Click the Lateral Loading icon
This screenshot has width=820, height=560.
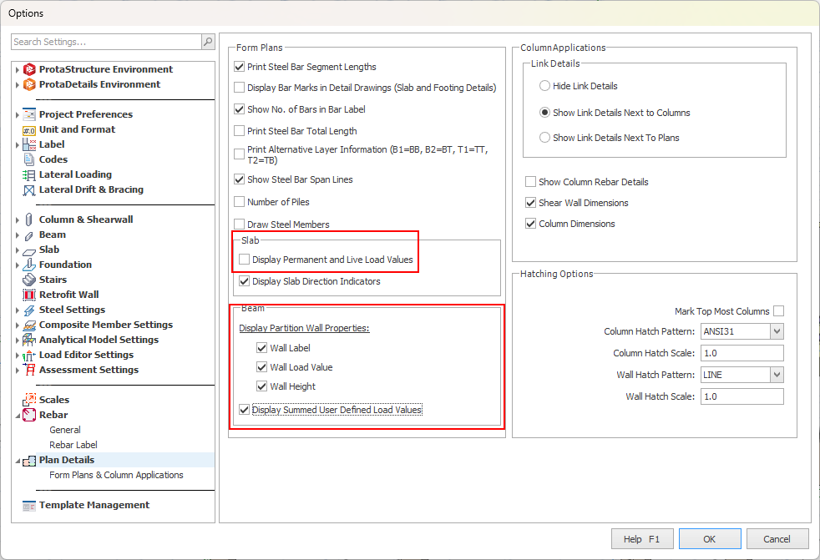[29, 174]
